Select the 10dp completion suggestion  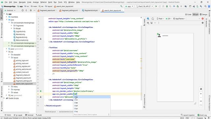pos(92,97)
